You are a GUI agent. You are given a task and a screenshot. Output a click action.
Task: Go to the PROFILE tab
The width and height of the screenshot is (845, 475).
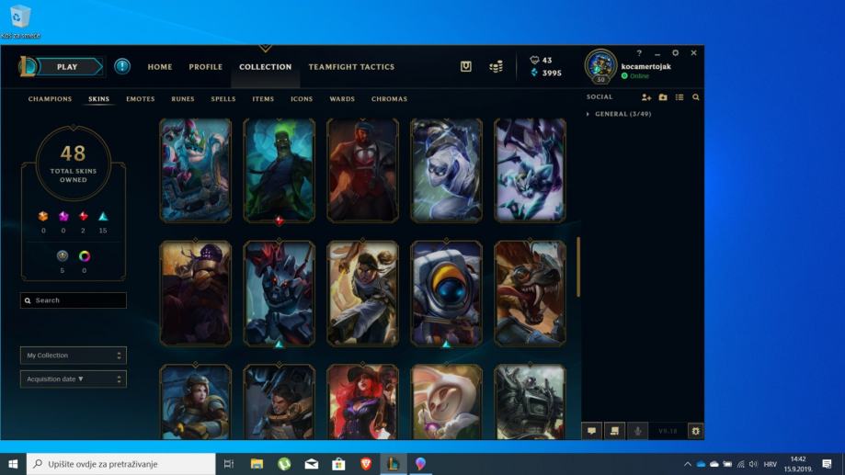pos(205,67)
